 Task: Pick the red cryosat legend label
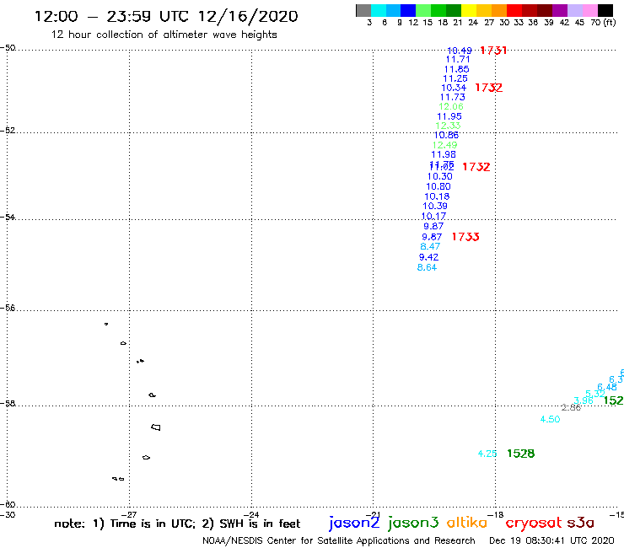coord(534,523)
